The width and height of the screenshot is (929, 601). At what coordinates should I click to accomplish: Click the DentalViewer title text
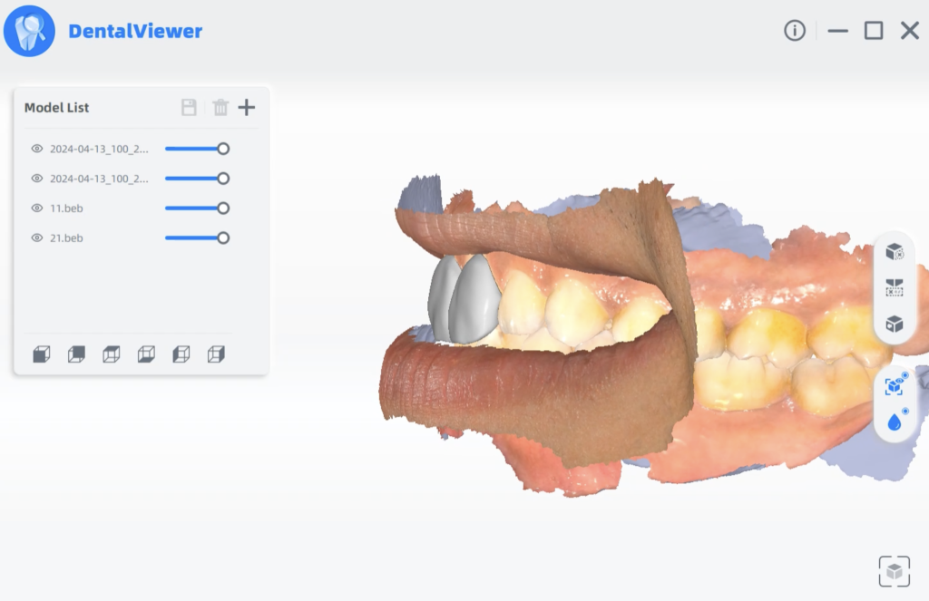135,31
